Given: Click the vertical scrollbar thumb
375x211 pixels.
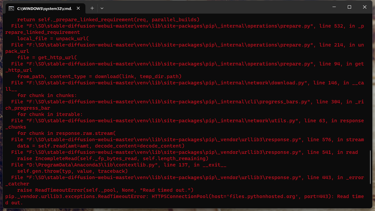Looking at the screenshot, I should (370, 167).
